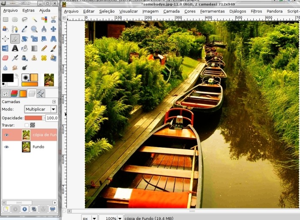Select the Flip tool

pyautogui.click(x=5, y=48)
